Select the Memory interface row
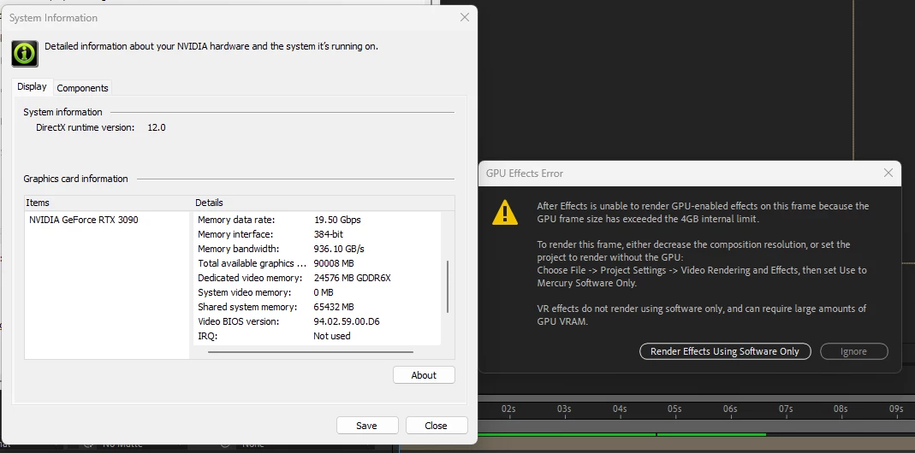 click(318, 234)
